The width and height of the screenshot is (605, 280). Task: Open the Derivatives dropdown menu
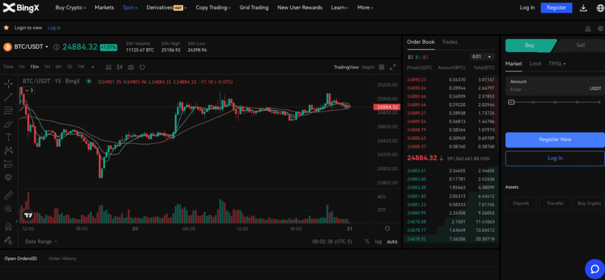[166, 8]
